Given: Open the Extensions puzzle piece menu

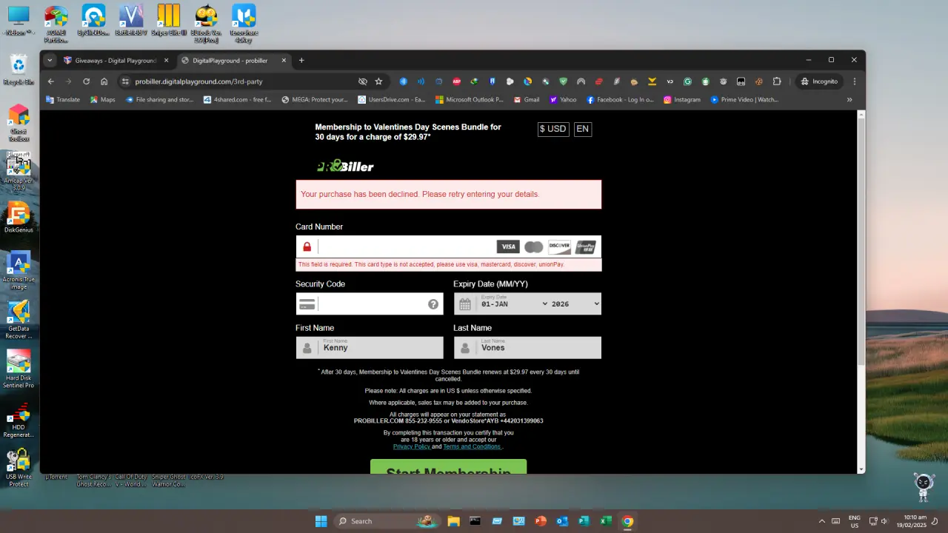Looking at the screenshot, I should [777, 81].
